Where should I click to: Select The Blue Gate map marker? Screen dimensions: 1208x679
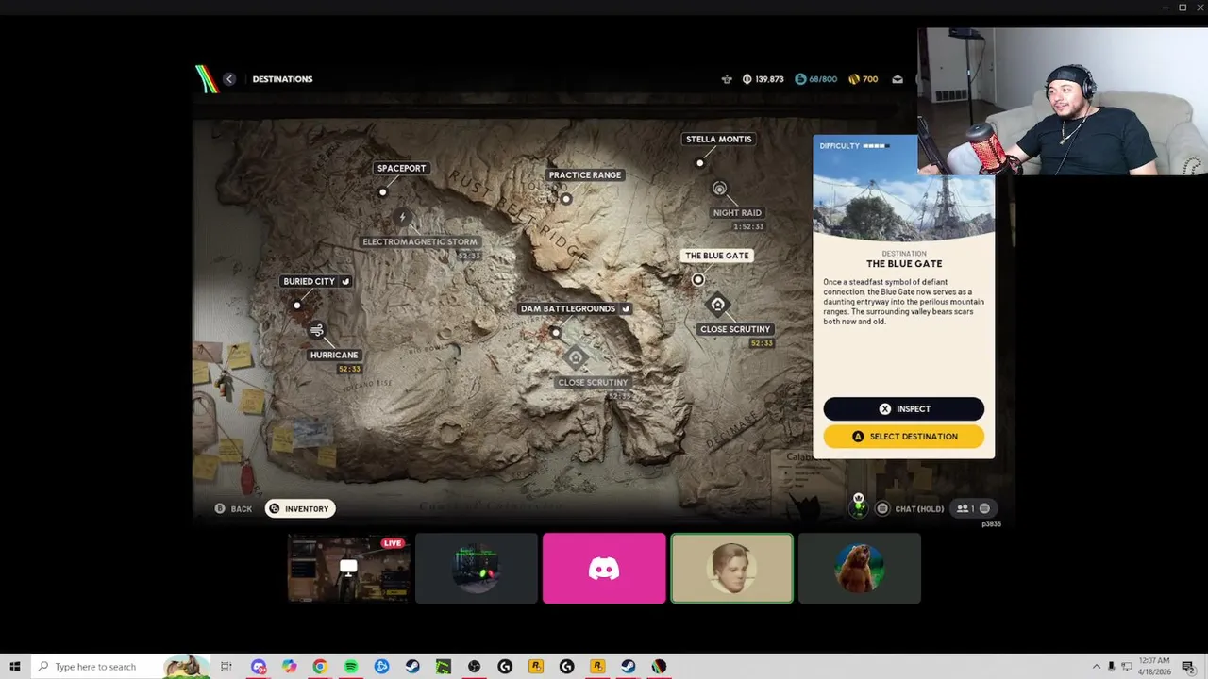(698, 280)
